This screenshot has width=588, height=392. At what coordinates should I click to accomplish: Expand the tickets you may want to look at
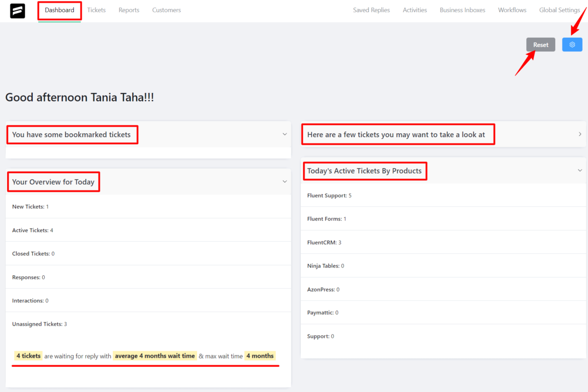click(x=580, y=134)
